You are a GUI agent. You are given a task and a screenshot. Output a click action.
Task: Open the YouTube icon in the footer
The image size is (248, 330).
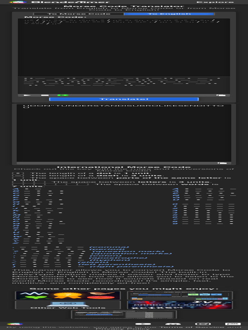[143, 324]
